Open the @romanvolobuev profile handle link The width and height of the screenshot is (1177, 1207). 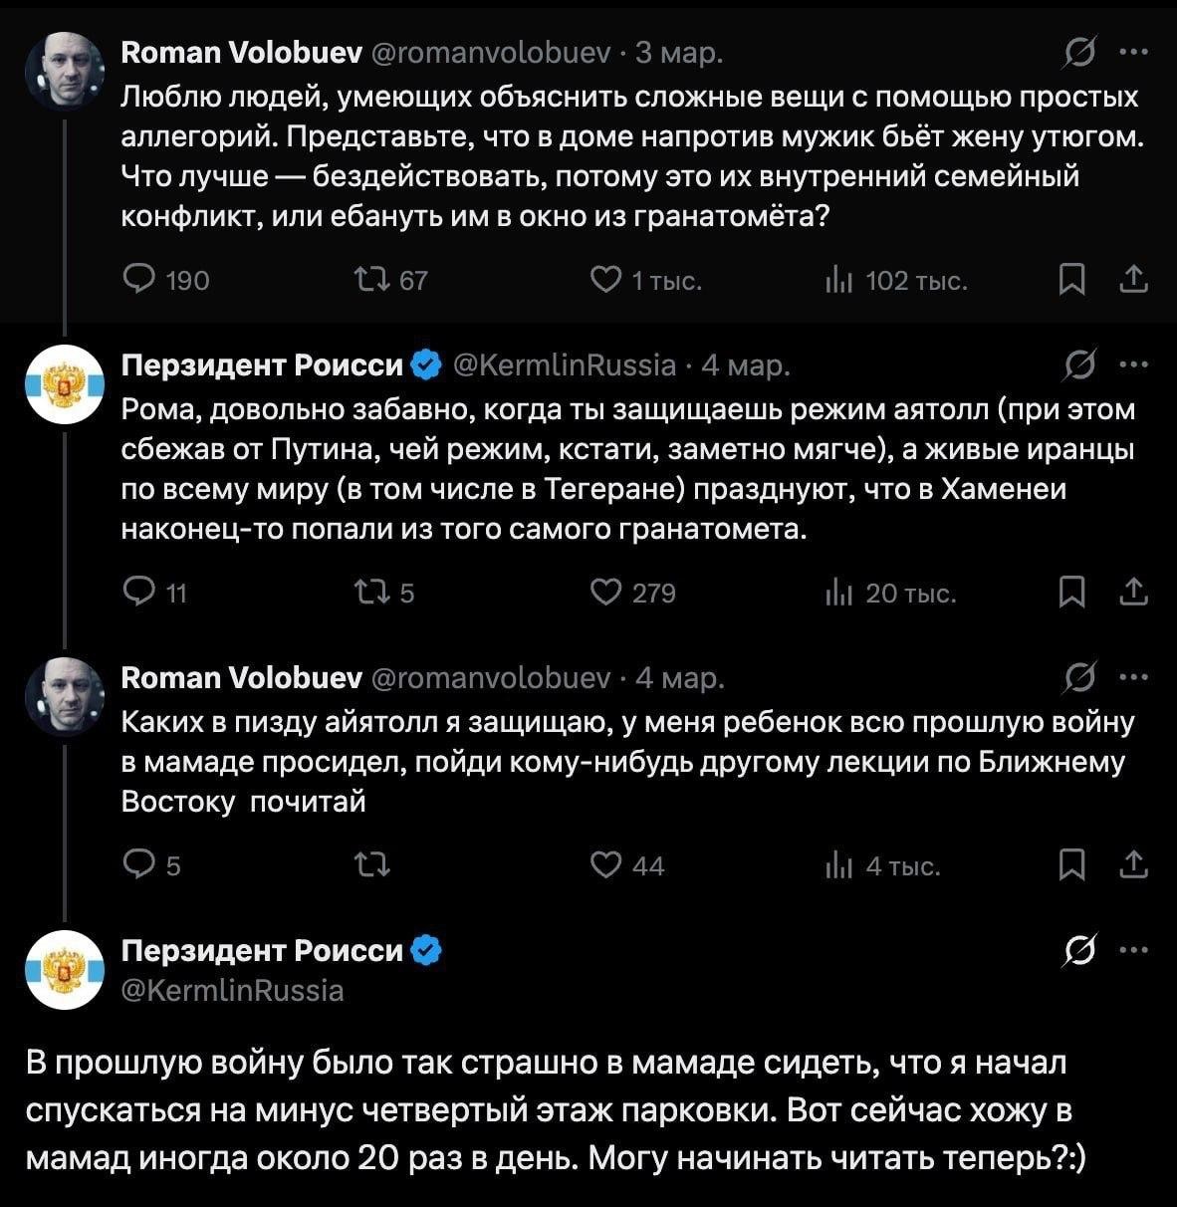click(490, 53)
